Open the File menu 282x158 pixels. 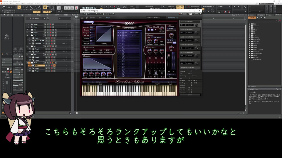pos(6,4)
